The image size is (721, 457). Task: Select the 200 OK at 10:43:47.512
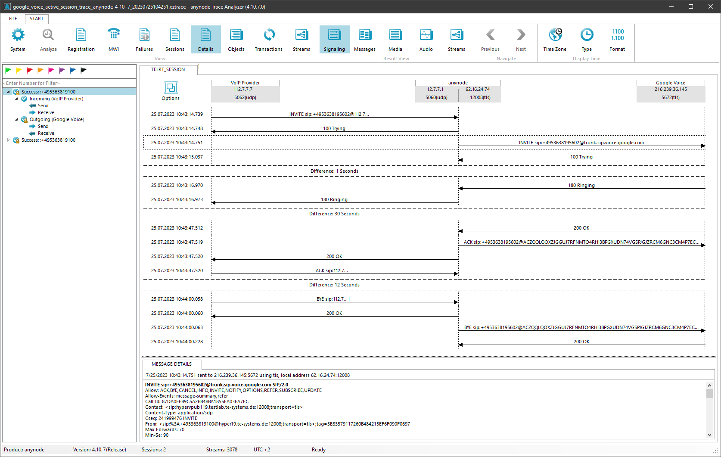(581, 228)
